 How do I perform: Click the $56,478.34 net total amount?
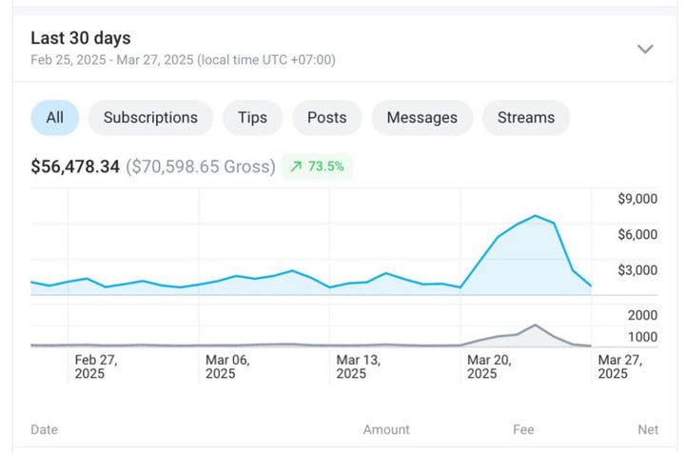75,167
